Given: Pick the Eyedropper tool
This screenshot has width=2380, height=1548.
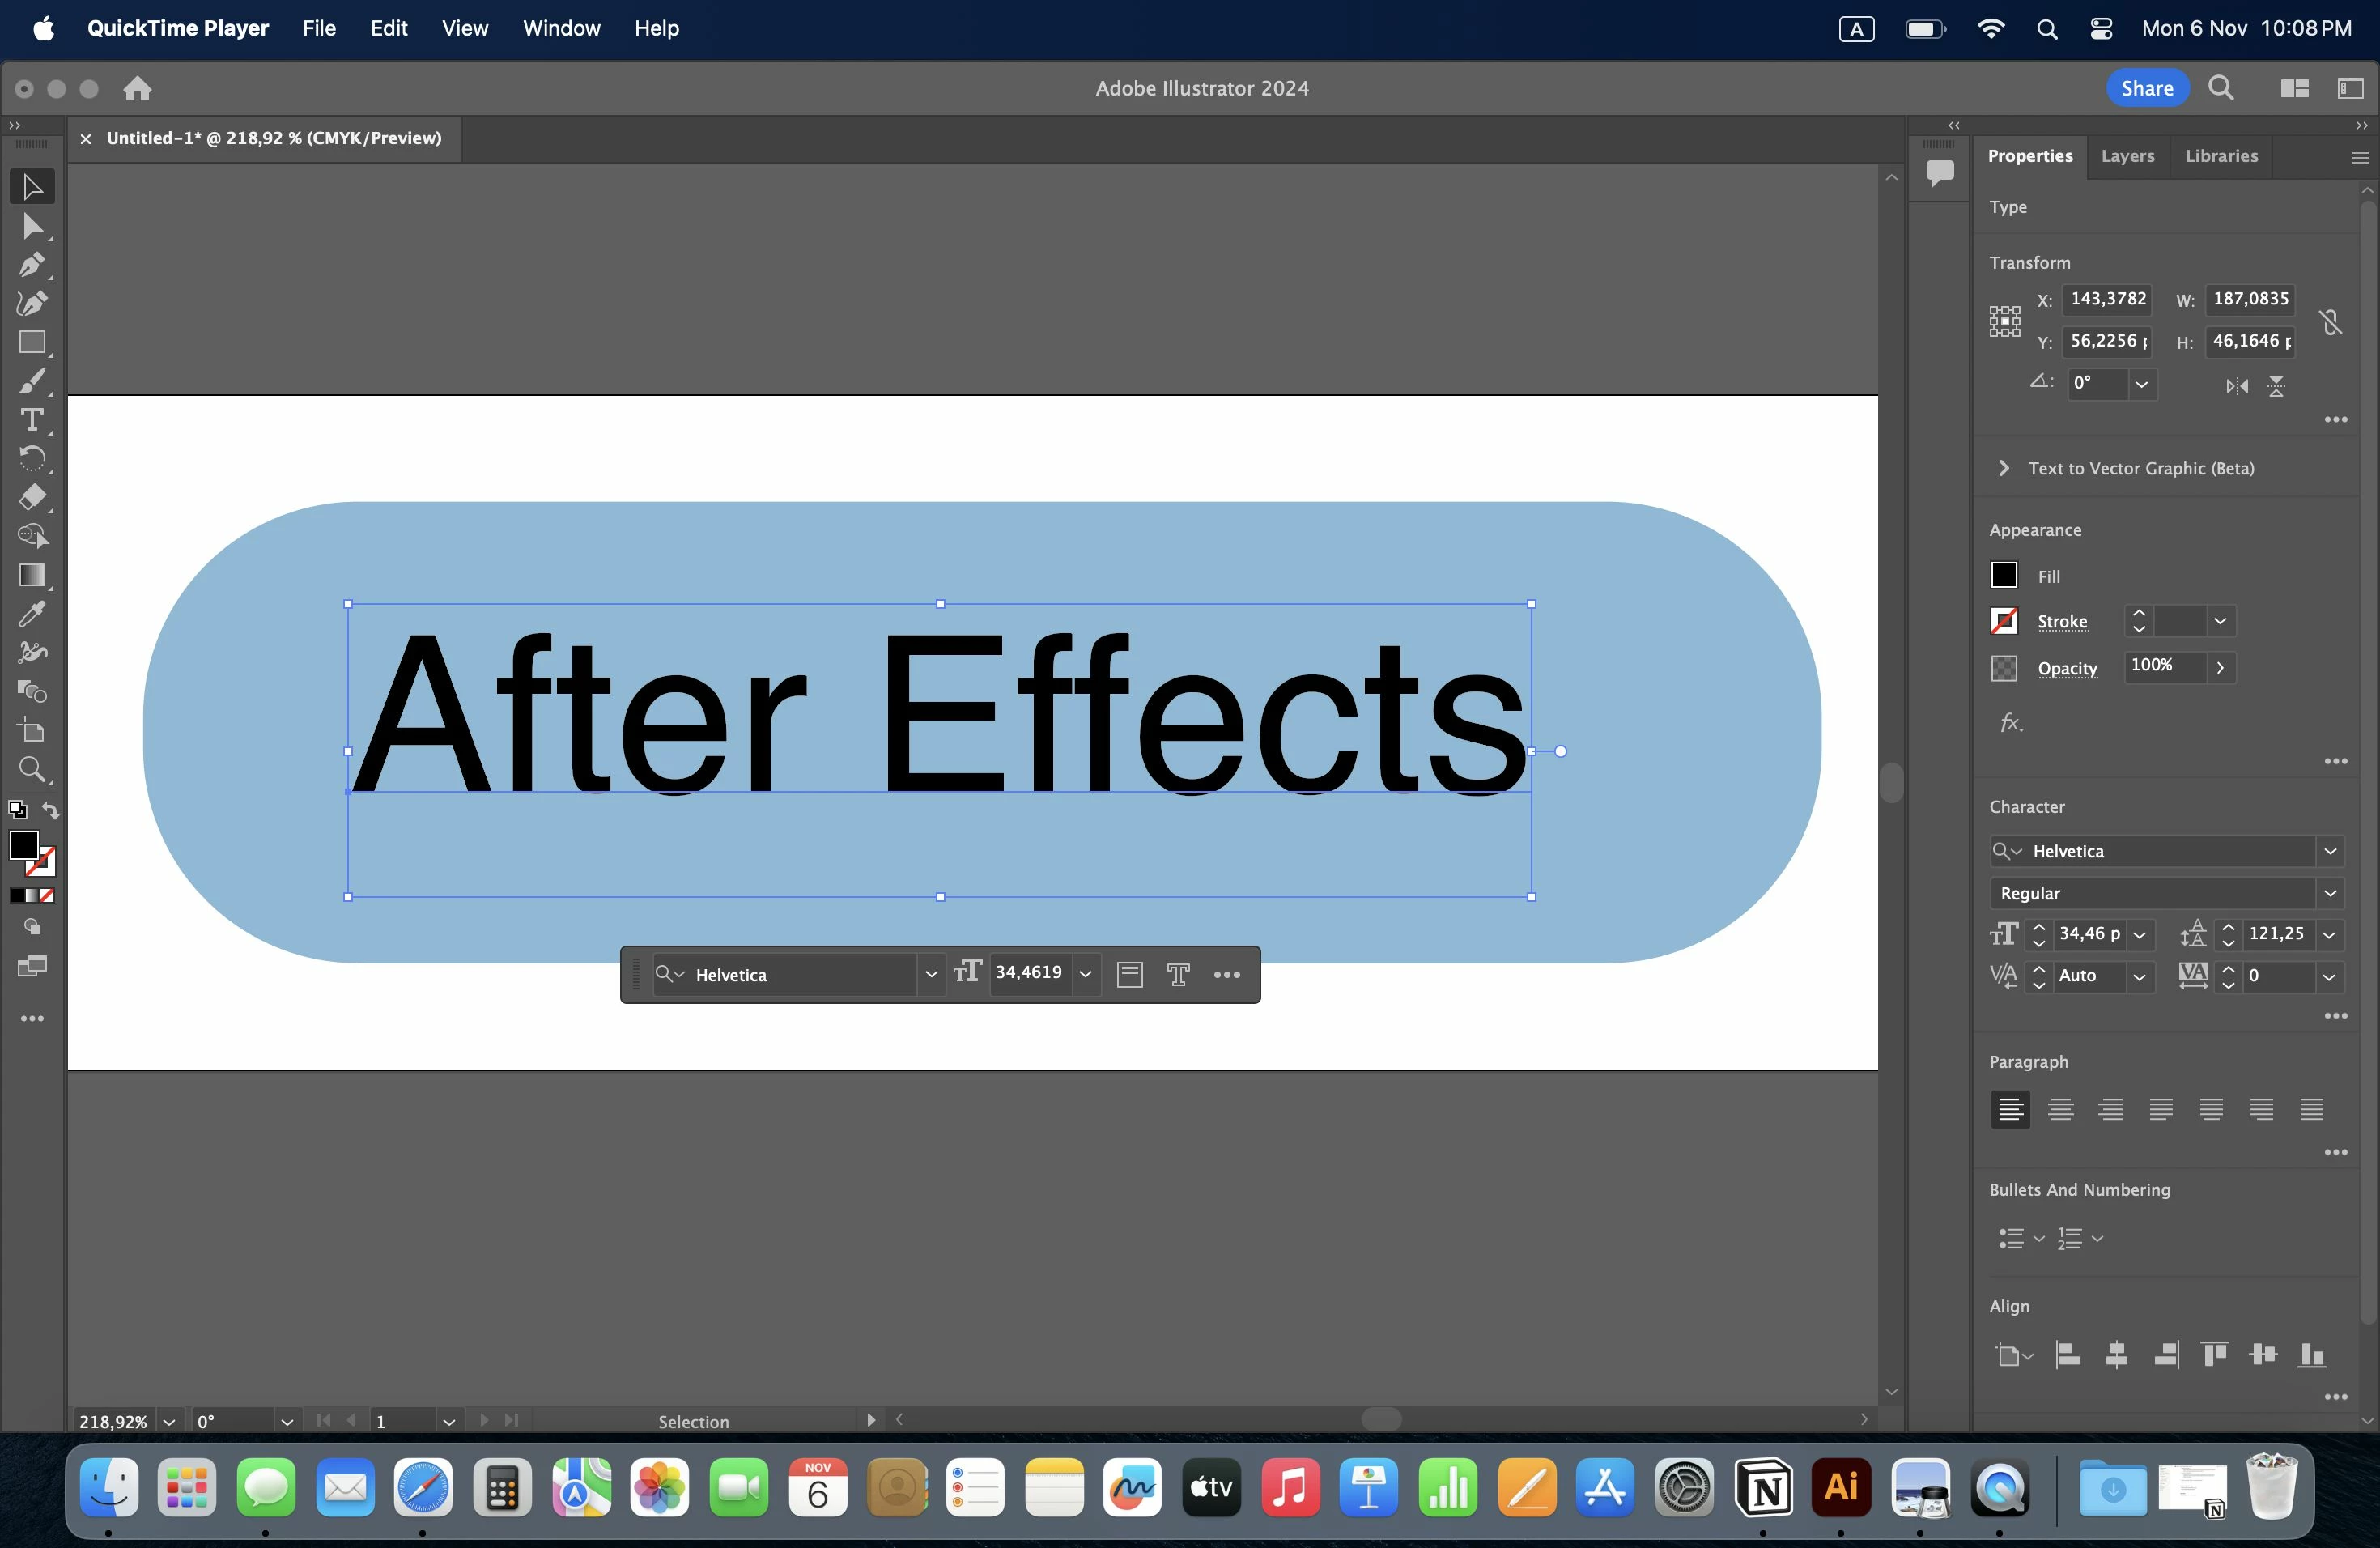Looking at the screenshot, I should 31,614.
